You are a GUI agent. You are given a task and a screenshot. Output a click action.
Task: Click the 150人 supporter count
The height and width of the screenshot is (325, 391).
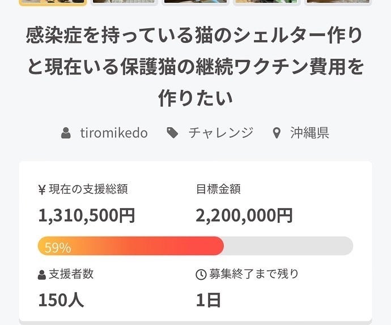[x=61, y=300]
